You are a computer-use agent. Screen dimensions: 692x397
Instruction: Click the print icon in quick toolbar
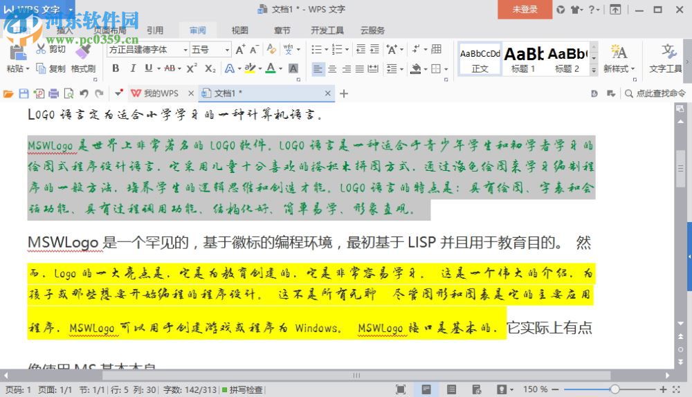click(x=54, y=93)
